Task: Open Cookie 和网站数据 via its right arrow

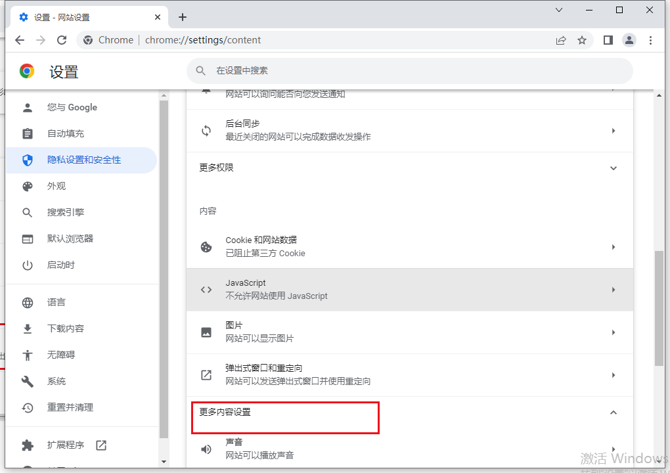Action: pyautogui.click(x=613, y=247)
